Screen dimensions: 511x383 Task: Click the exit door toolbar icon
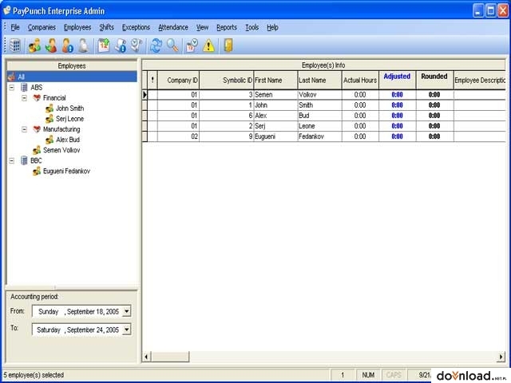228,45
